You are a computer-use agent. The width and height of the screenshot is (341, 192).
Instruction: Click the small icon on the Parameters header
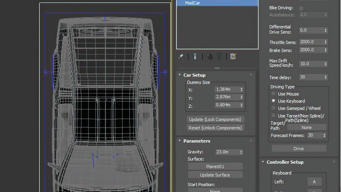251,140
